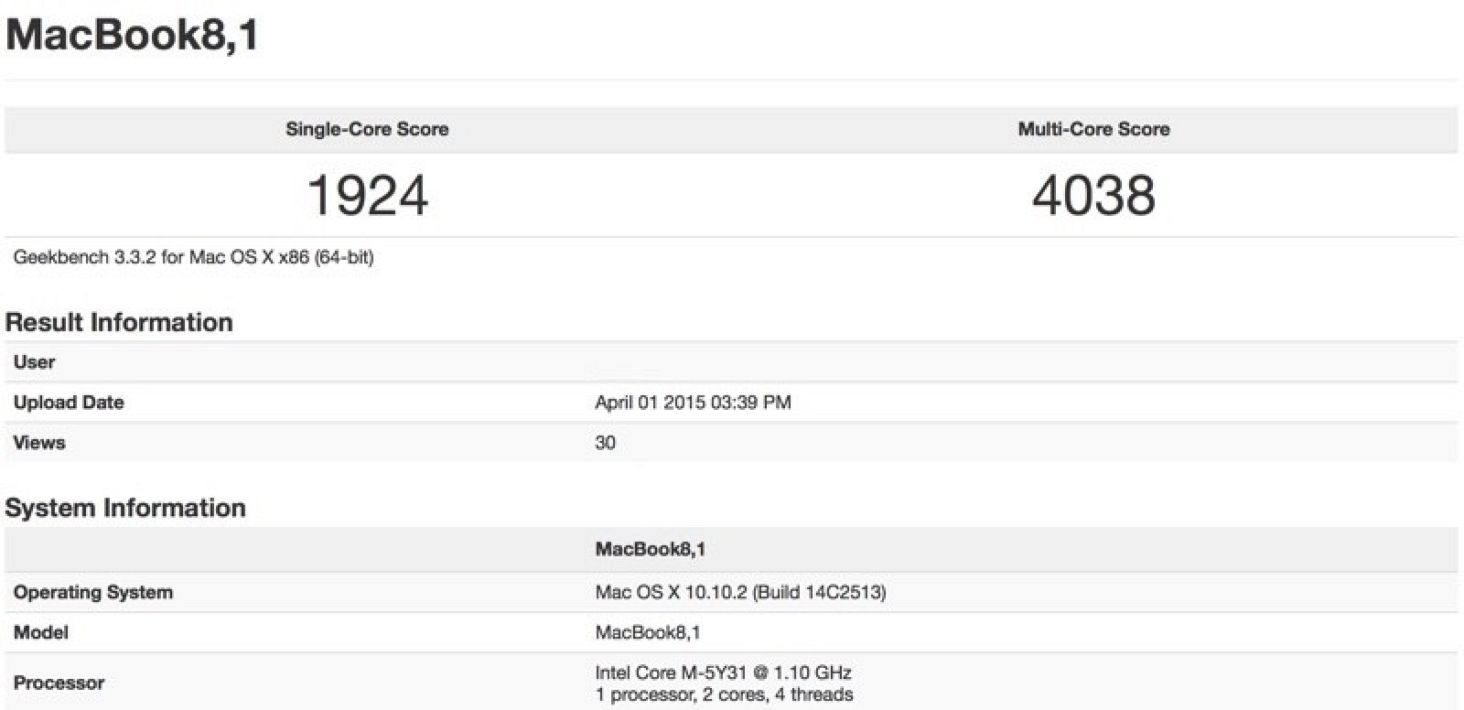
Task: Click the Single-Core Score header
Action: click(367, 129)
